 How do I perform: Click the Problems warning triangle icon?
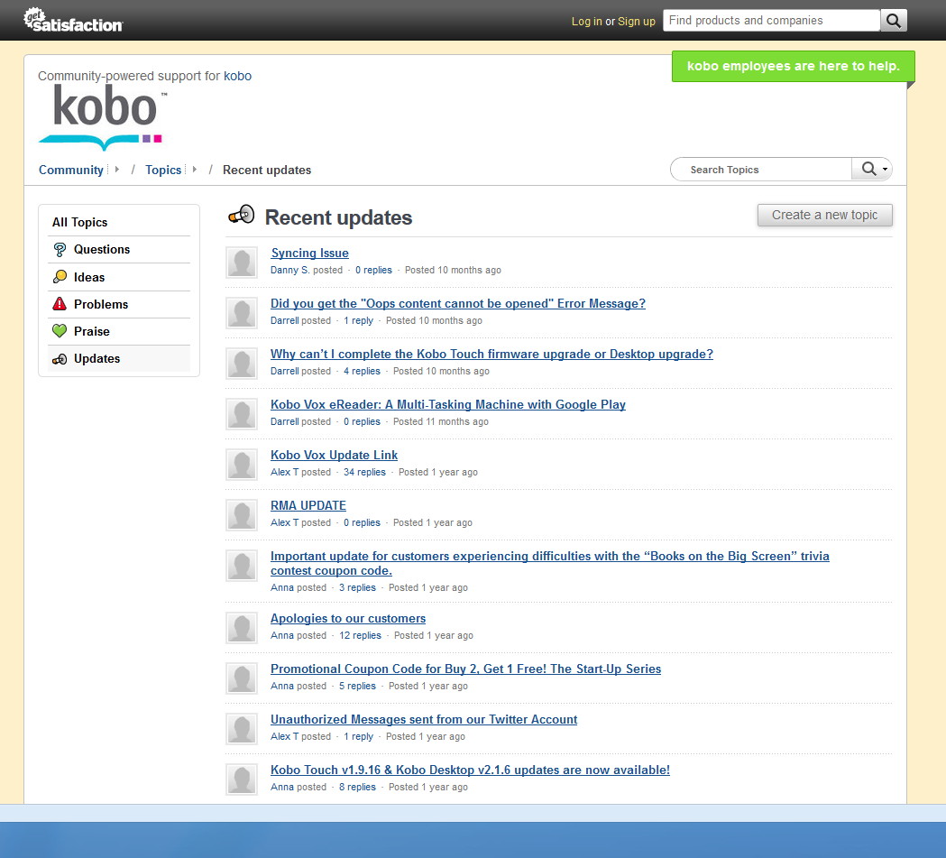pyautogui.click(x=60, y=303)
